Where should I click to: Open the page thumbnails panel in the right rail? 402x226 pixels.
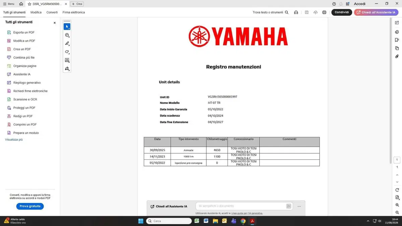[x=397, y=48]
